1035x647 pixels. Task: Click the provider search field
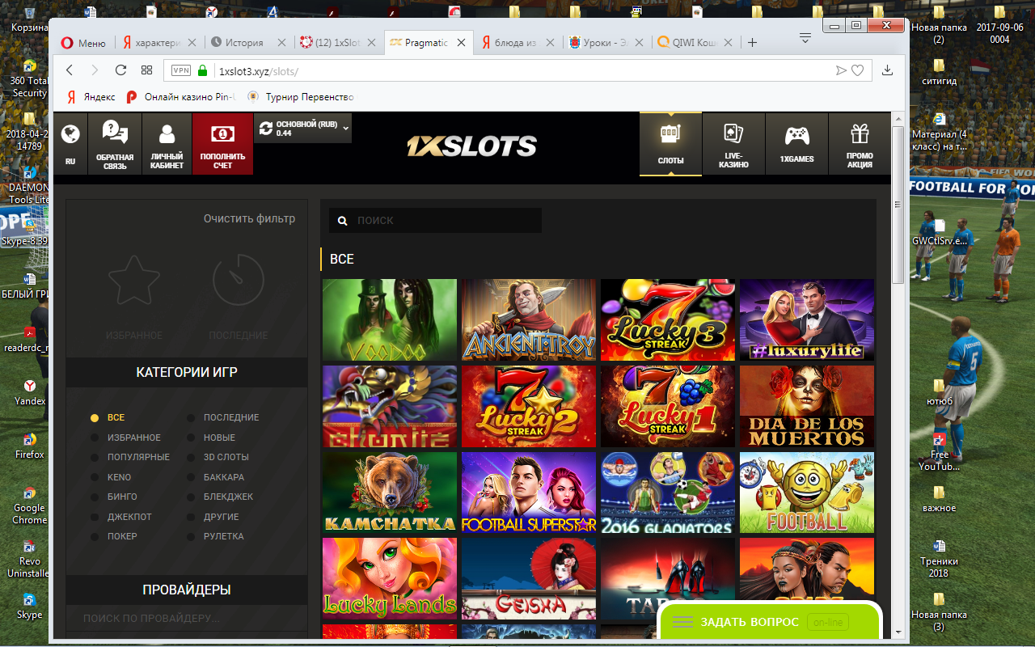(187, 619)
